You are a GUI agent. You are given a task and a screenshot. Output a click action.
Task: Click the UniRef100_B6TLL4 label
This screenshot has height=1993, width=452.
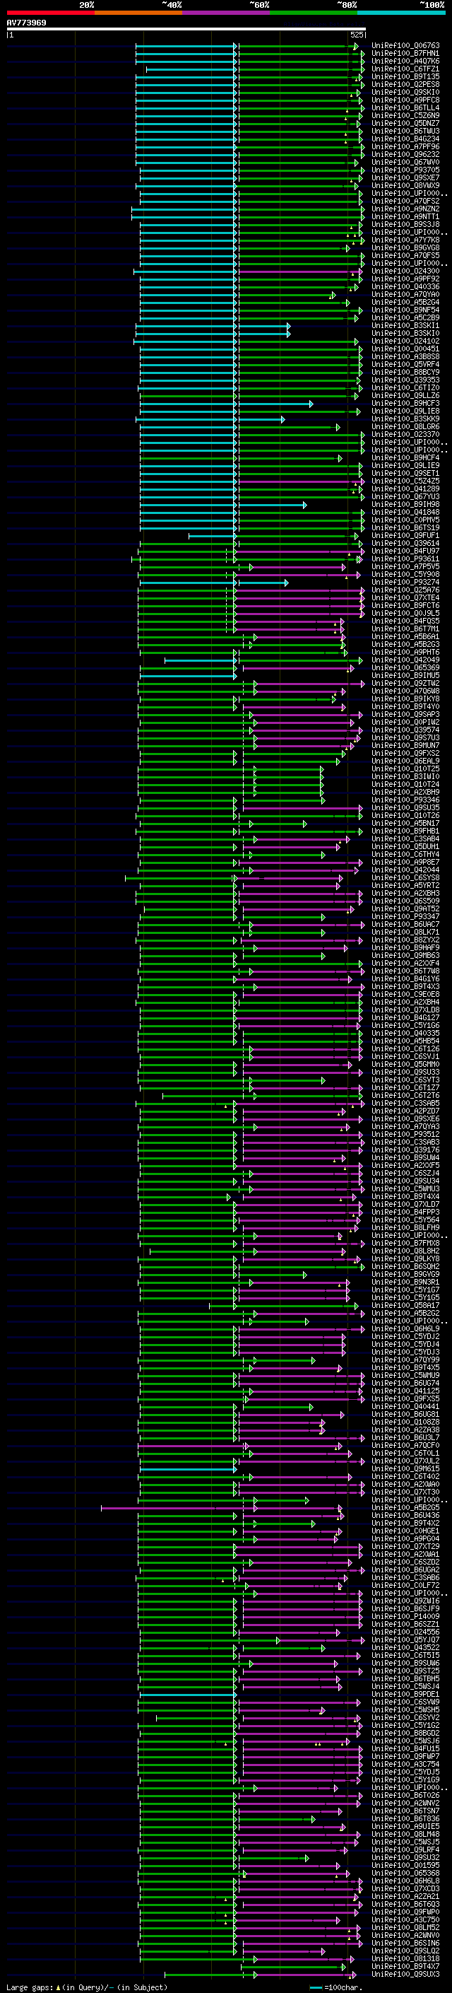coord(405,107)
